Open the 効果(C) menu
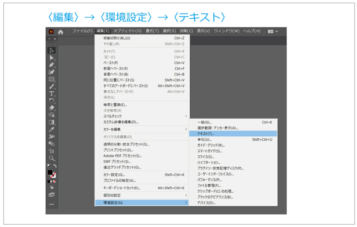This screenshot has height=227, width=357. (186, 31)
